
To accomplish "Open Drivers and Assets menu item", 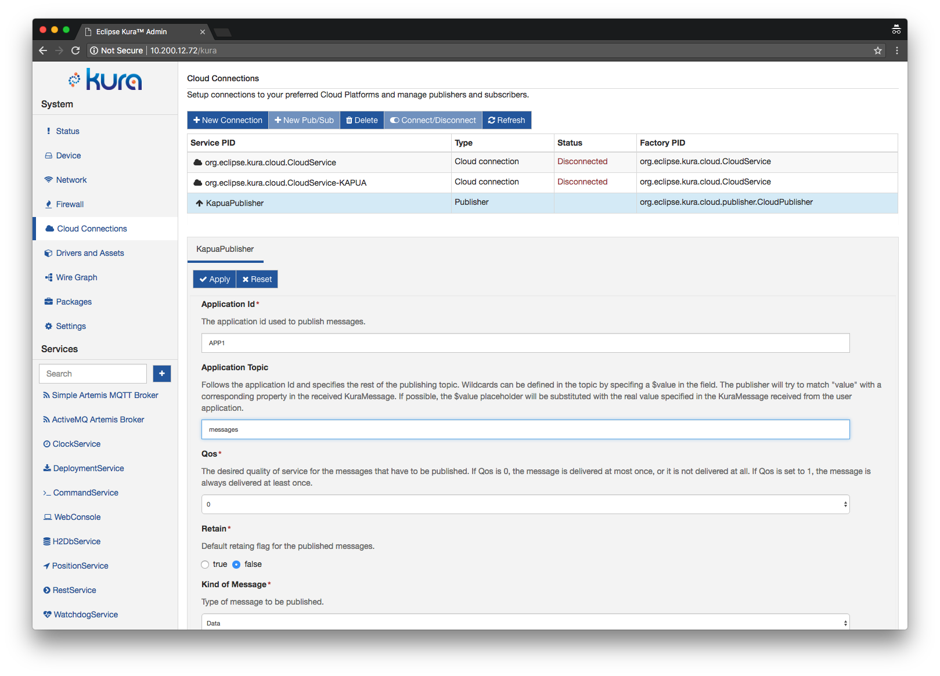I will (90, 253).
